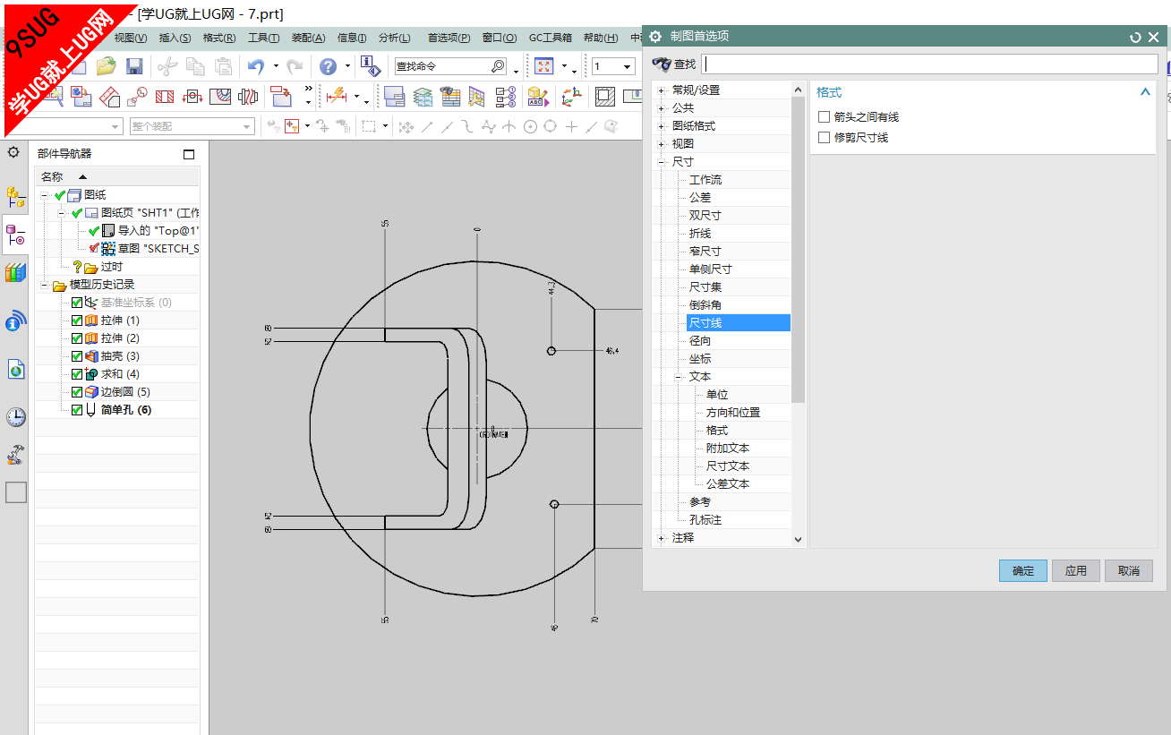Click the Fit view icon
The width and height of the screenshot is (1171, 735).
[x=544, y=66]
